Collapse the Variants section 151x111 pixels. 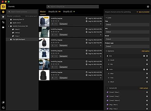107,88
